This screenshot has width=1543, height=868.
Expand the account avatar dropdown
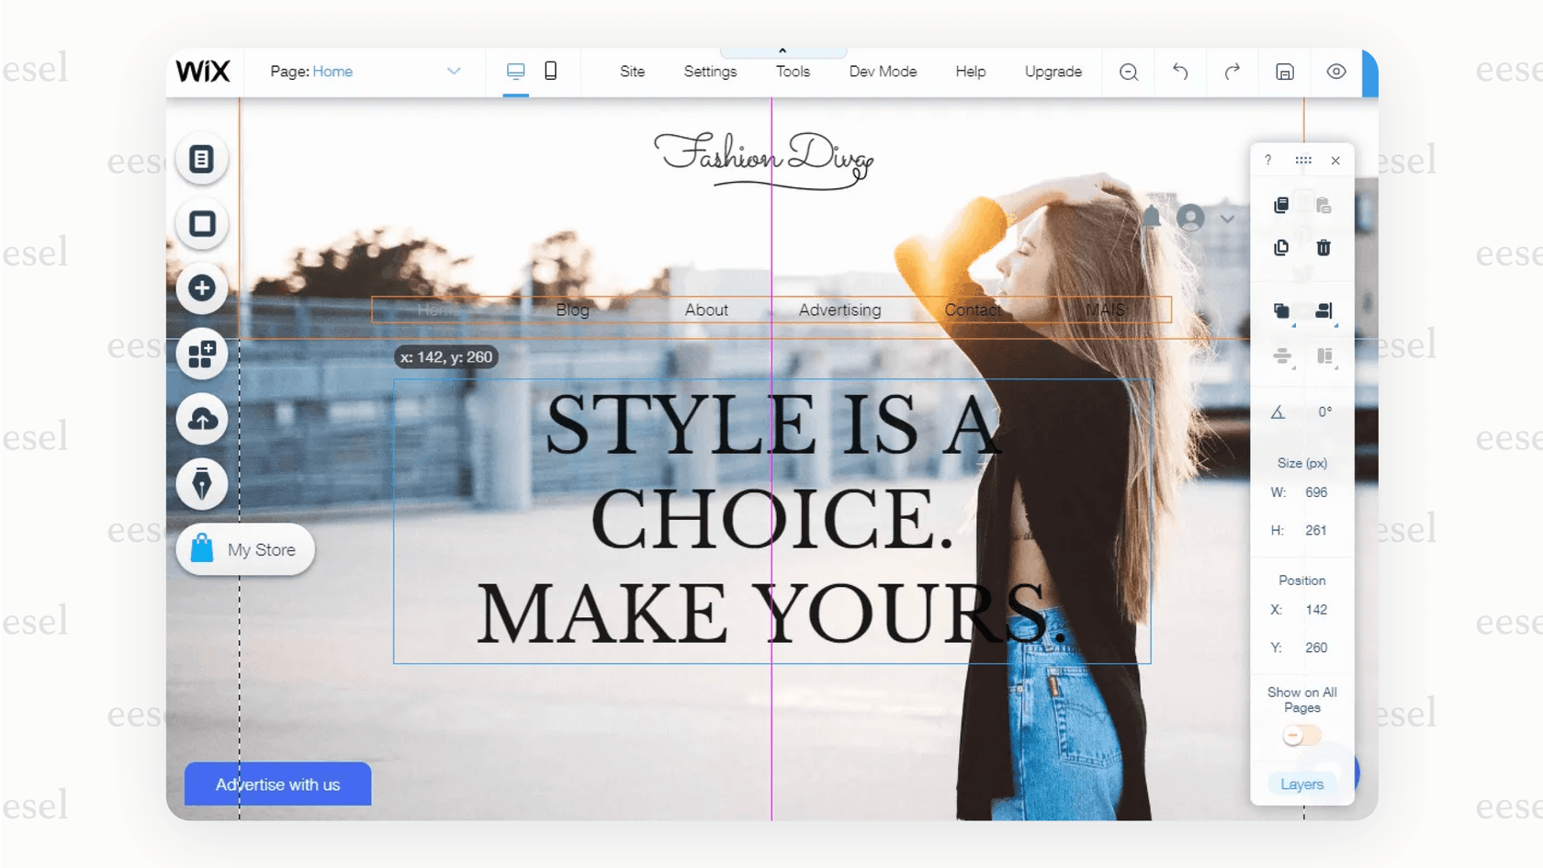click(1229, 219)
